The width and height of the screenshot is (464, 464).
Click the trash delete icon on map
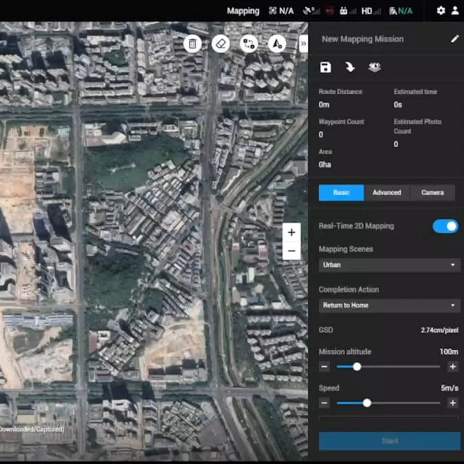[x=193, y=44]
